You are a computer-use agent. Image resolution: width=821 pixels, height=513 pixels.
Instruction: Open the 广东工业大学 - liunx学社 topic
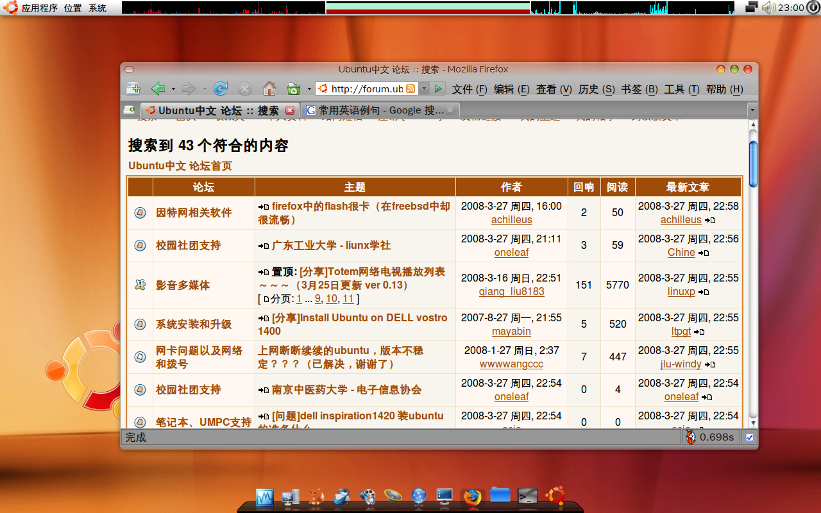pyautogui.click(x=331, y=246)
